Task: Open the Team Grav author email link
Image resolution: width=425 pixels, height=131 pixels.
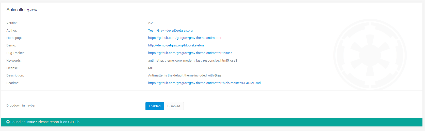Action: (x=170, y=31)
